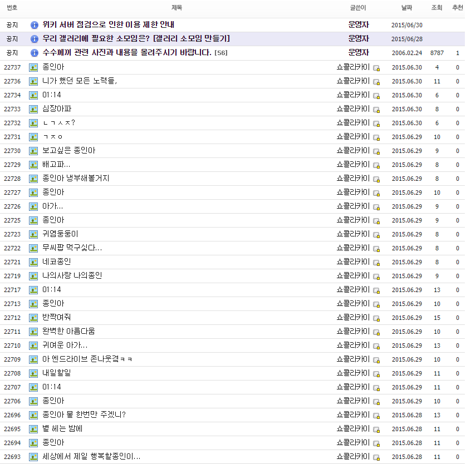Select author 운영자 on the 위키 서버 점검 notice
Viewport: 466px width, 464px height.
[359, 24]
